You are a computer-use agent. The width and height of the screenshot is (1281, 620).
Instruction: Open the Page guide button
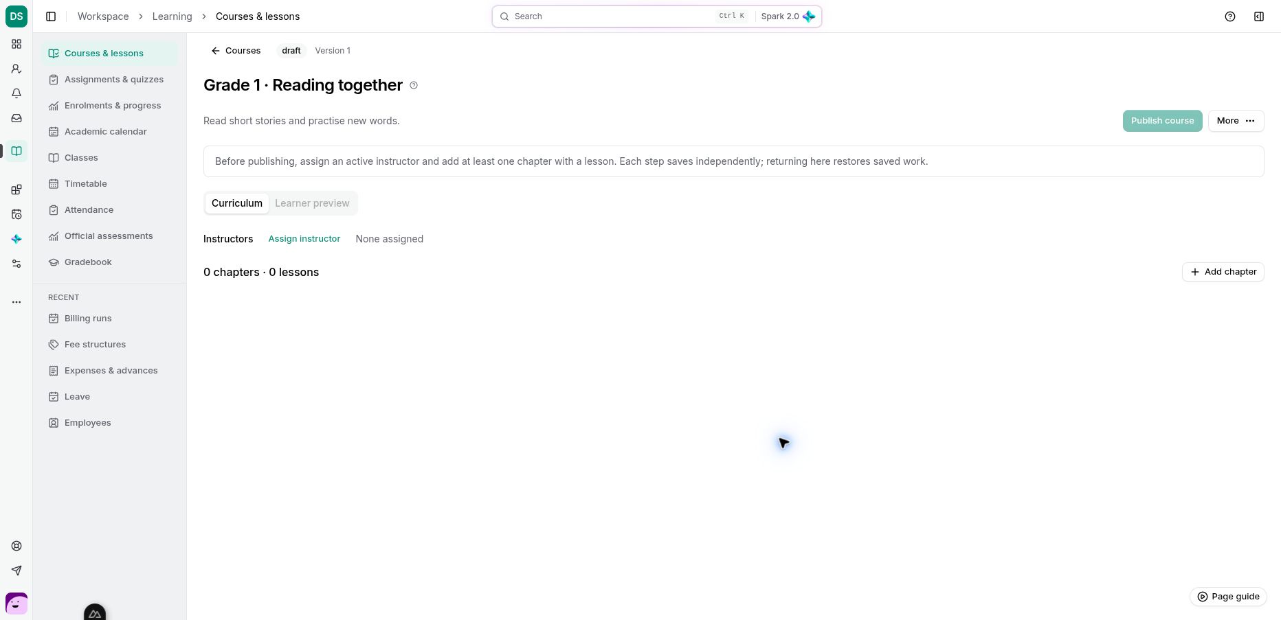point(1228,597)
